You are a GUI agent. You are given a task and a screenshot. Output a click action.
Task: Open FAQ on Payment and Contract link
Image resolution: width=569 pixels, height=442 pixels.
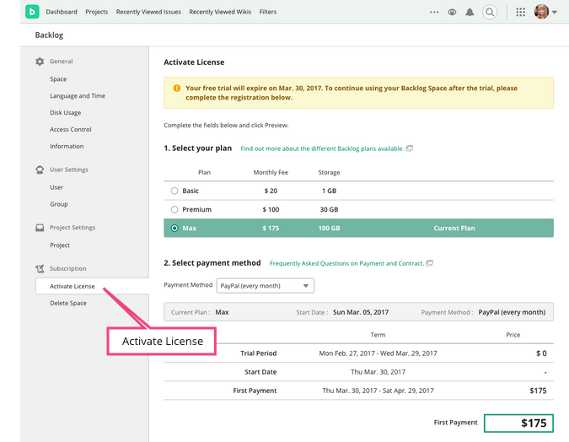tap(346, 263)
